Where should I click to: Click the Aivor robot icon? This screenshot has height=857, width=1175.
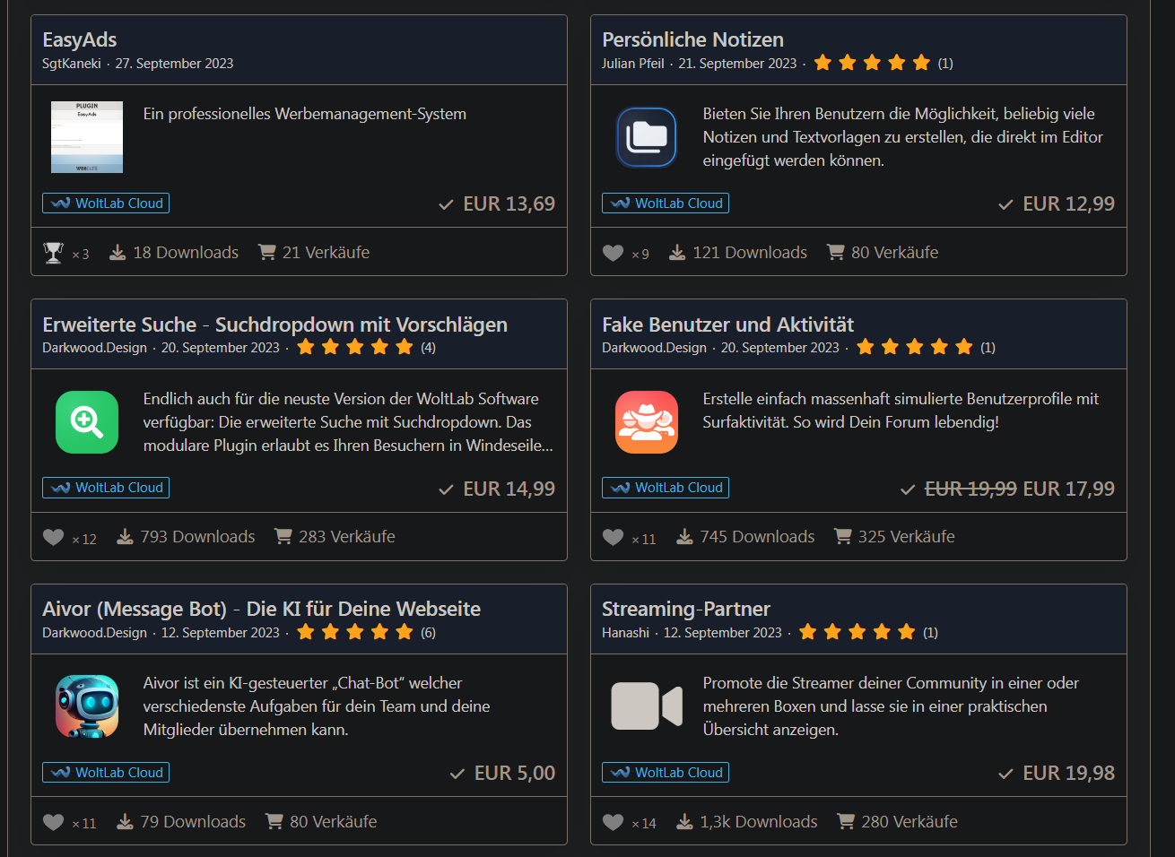[87, 706]
